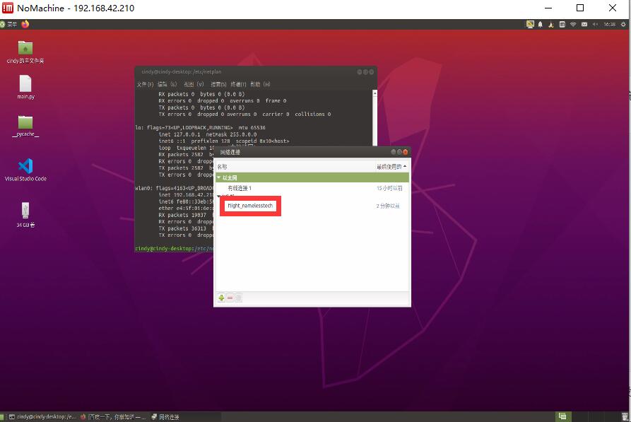The height and width of the screenshot is (422, 631).
Task: Click the '2 分钟以前' last-used value
Action: coord(388,206)
